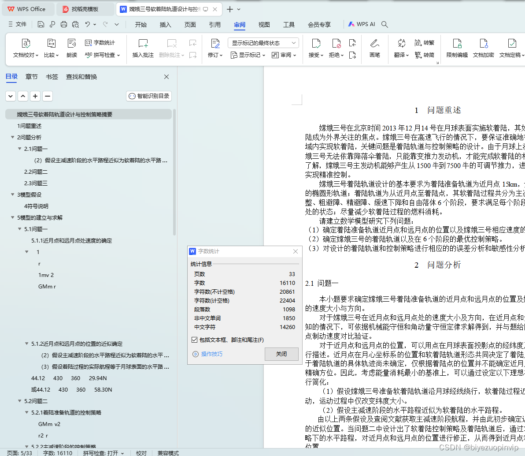This screenshot has width=525, height=456.
Task: Run 拼写检查 spell check
Action: 102,55
